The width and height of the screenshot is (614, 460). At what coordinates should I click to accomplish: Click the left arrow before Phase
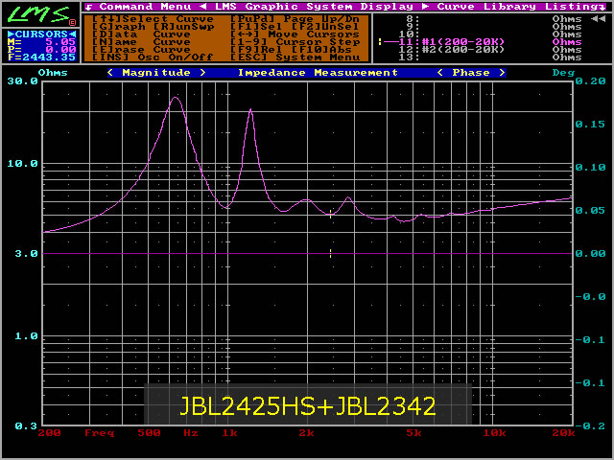[x=440, y=73]
